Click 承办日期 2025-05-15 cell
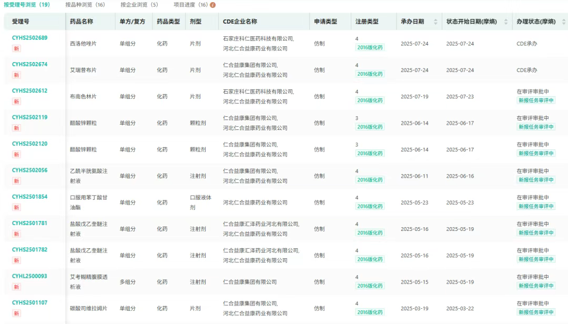The width and height of the screenshot is (568, 324). [414, 282]
